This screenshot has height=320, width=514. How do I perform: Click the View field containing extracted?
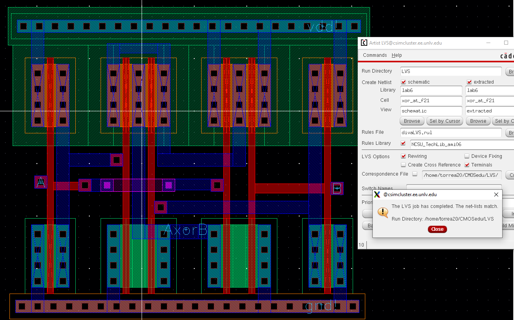pos(490,111)
